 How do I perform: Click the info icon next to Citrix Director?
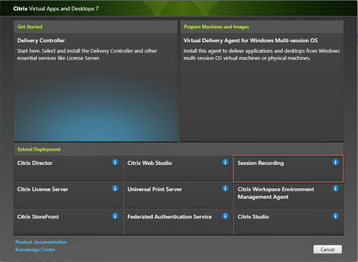[x=115, y=162]
